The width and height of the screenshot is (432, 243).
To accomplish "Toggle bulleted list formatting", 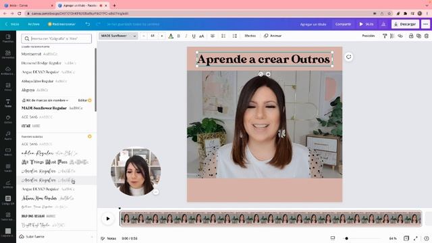I will 223,36.
